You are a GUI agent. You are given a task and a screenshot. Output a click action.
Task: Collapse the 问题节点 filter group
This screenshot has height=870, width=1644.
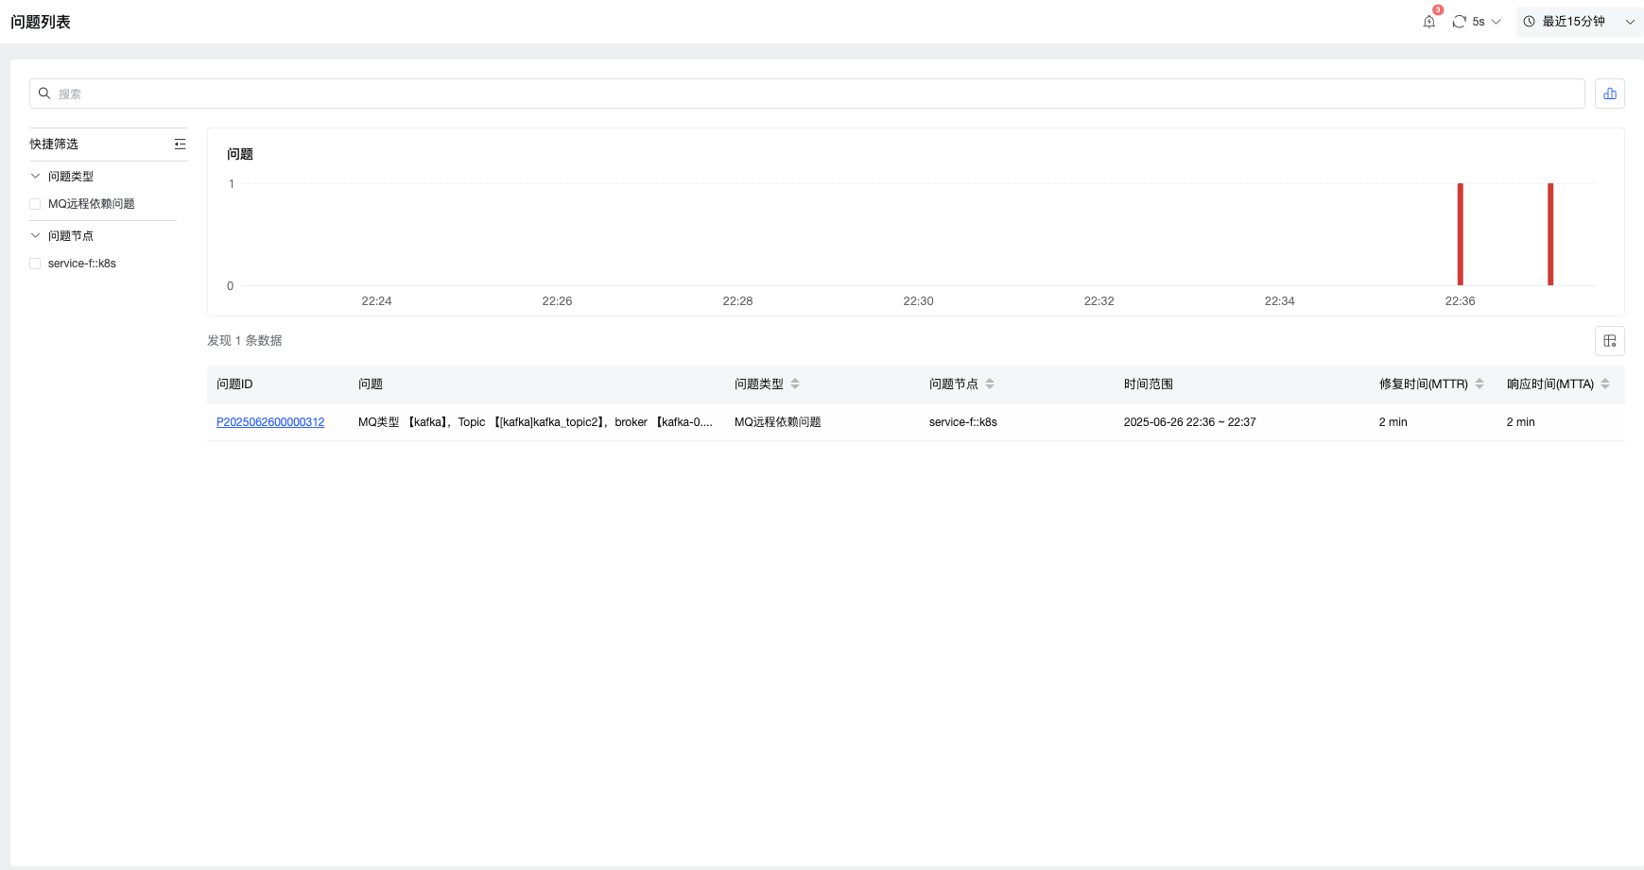36,236
